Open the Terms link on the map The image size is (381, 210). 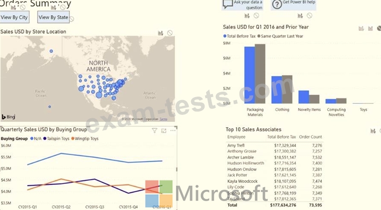pyautogui.click(x=163, y=119)
